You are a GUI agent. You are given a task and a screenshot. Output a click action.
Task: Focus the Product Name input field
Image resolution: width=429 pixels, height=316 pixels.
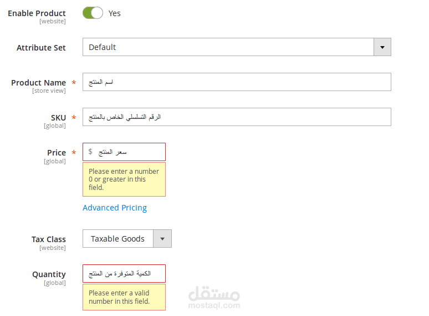[237, 82]
